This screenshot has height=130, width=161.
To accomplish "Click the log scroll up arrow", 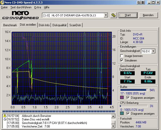I will 113,116.
